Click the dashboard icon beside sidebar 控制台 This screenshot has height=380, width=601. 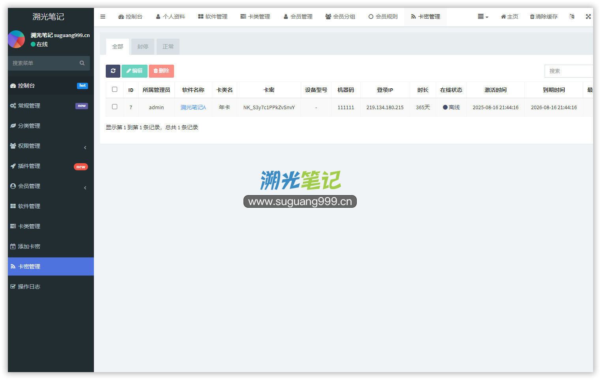click(13, 86)
